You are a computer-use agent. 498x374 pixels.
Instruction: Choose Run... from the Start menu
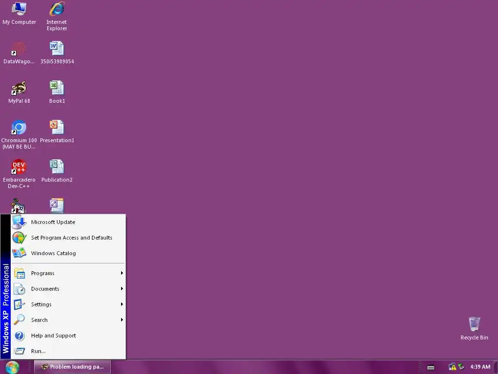[x=68, y=351]
